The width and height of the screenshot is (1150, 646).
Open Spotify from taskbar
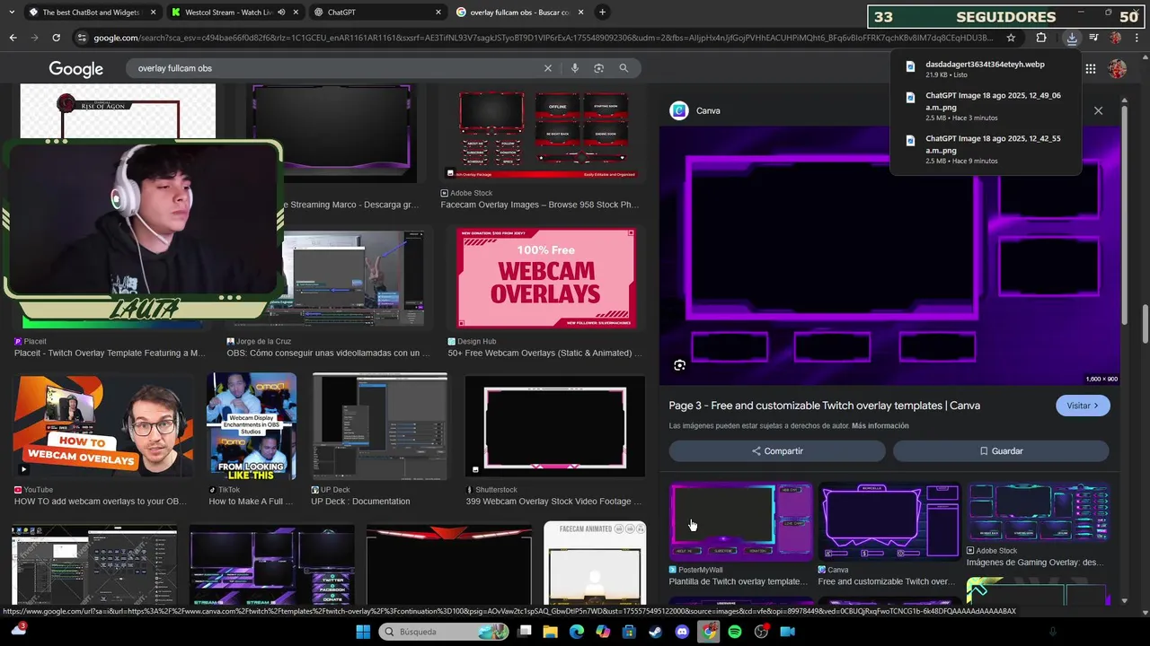(735, 632)
